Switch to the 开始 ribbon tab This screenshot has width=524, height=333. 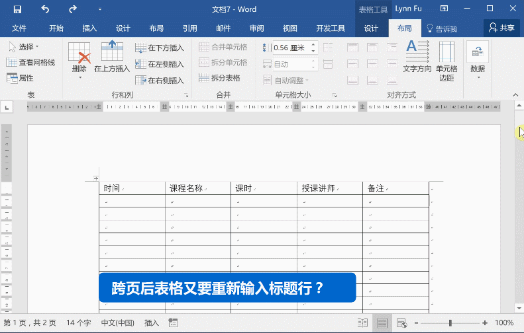pyautogui.click(x=56, y=28)
